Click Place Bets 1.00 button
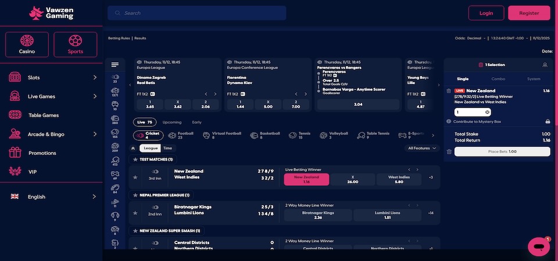The width and height of the screenshot is (558, 261). click(x=502, y=151)
